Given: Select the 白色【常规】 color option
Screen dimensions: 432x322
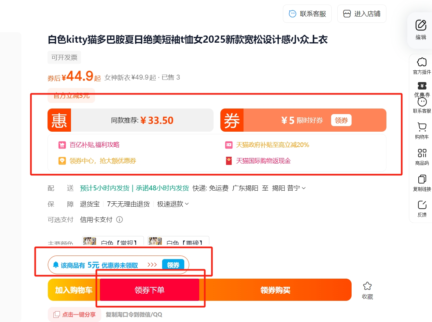Looking at the screenshot, I should 113,241.
